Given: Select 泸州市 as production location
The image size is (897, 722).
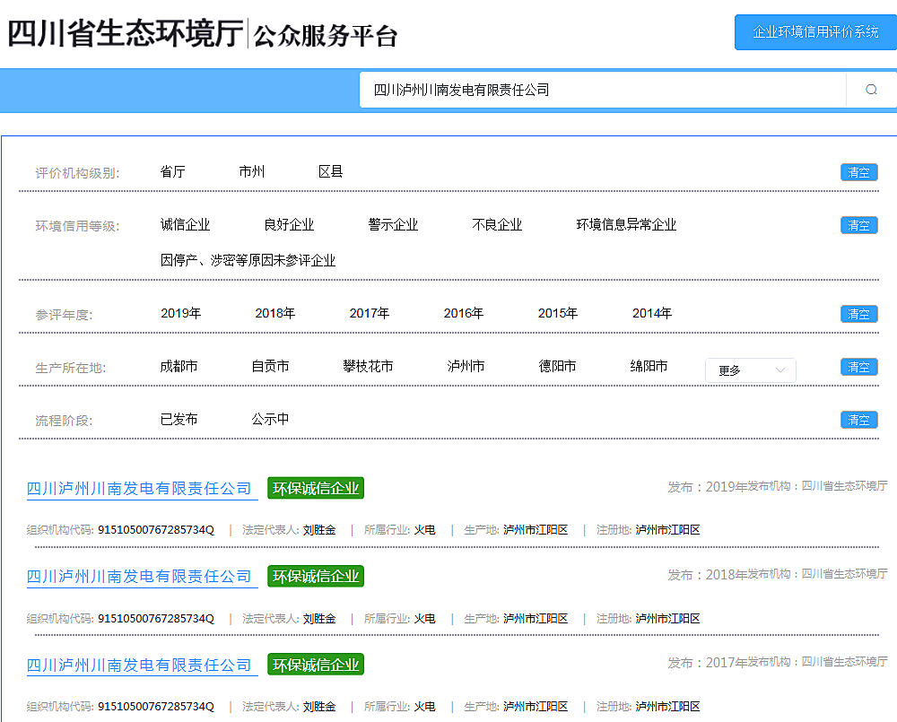Looking at the screenshot, I should [x=466, y=366].
